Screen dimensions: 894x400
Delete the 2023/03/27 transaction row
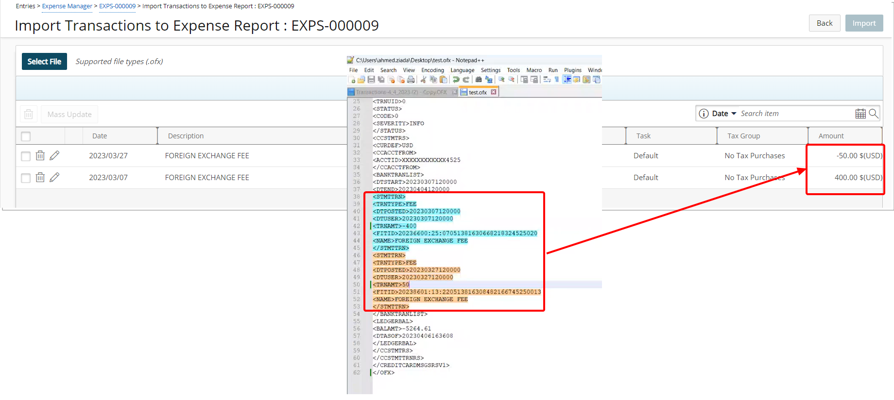[x=40, y=155]
